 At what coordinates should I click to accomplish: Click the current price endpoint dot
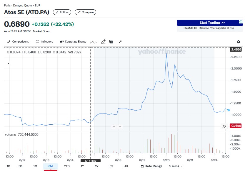tap(229, 110)
